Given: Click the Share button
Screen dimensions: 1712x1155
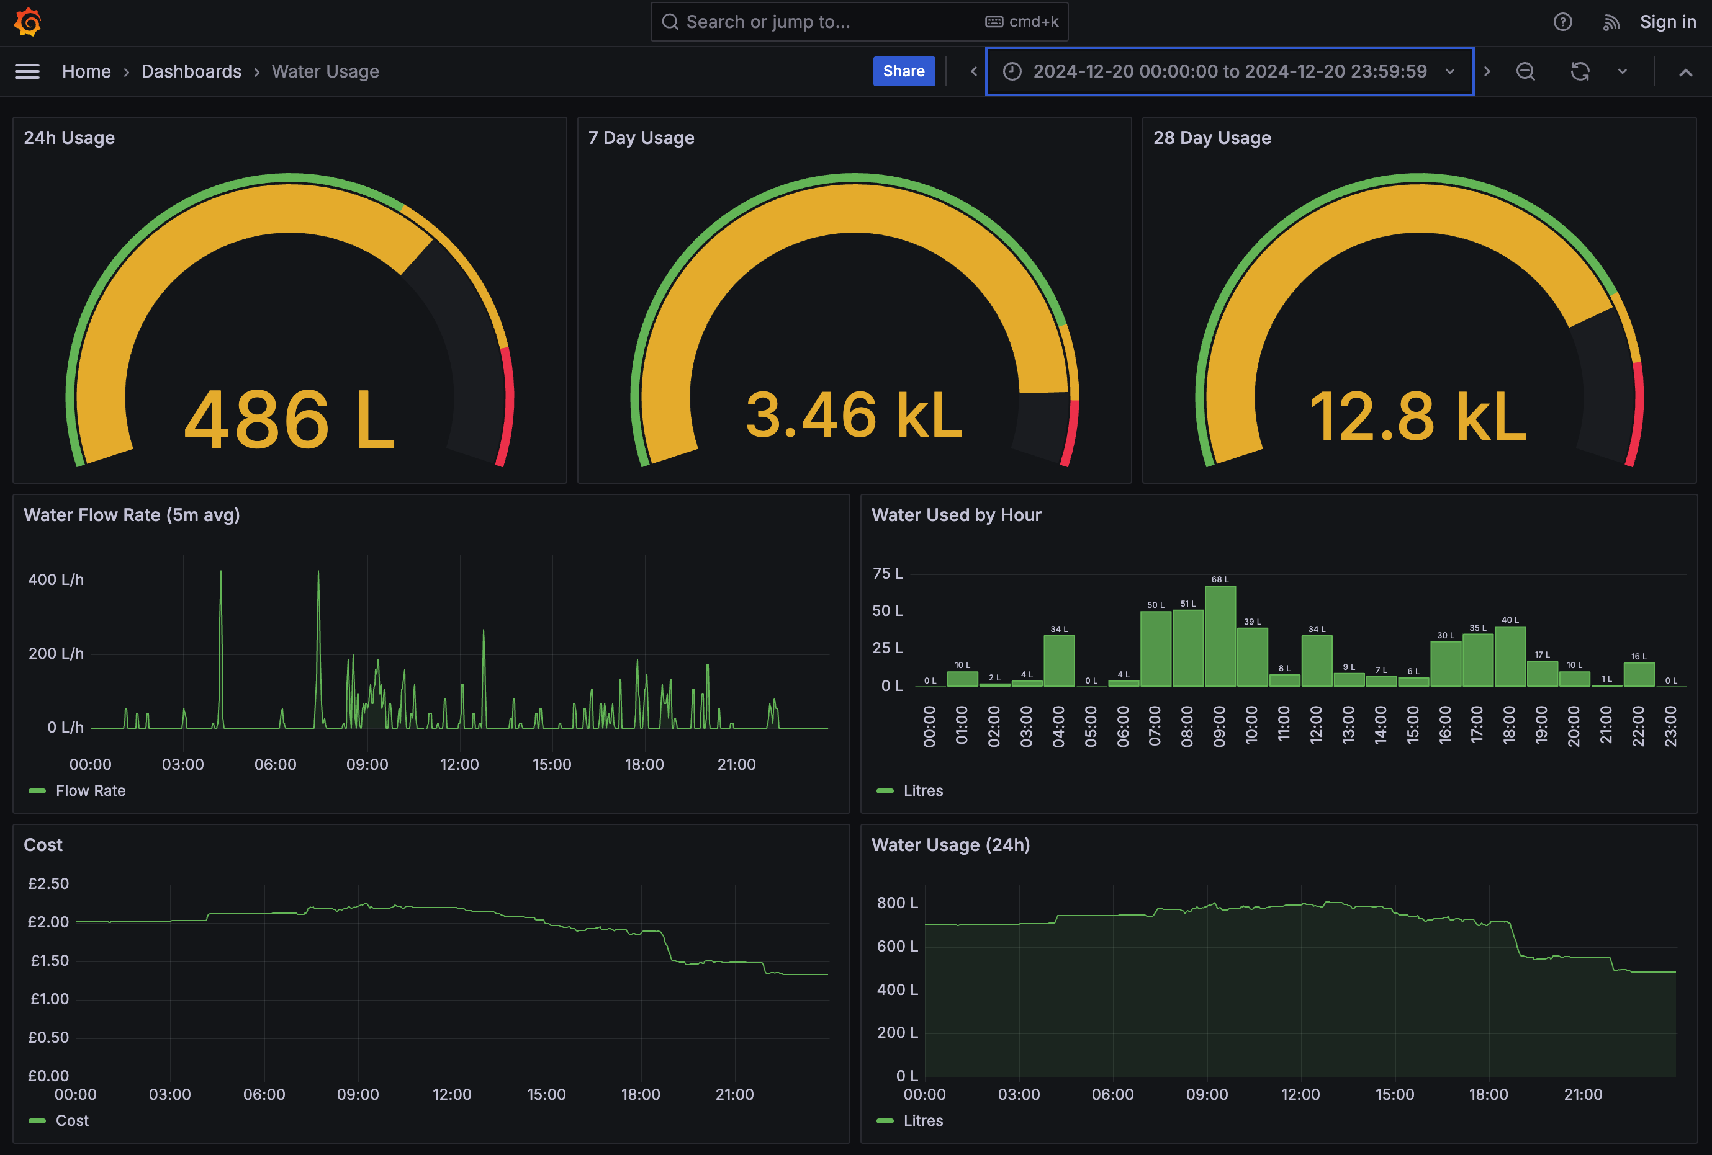Looking at the screenshot, I should 904,71.
